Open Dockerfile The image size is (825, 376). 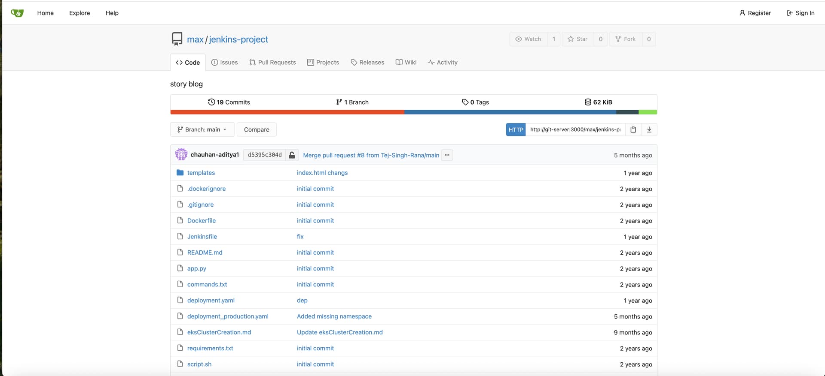coord(202,220)
